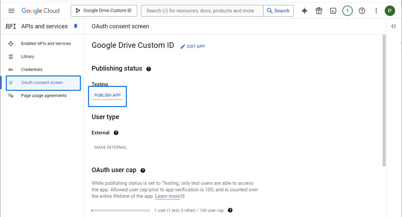This screenshot has height=217, width=402.
Task: Open the Library page
Action: coord(27,56)
